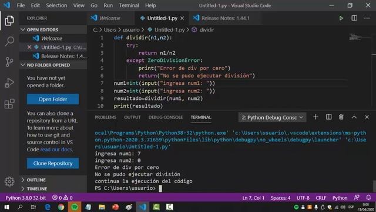Click the usuario breadcrumb folder
Viewport: 376px width, 212px height.
(131, 30)
